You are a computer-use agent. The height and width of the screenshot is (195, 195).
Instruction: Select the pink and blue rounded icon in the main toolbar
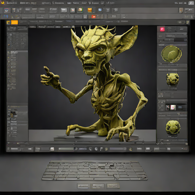6,10
